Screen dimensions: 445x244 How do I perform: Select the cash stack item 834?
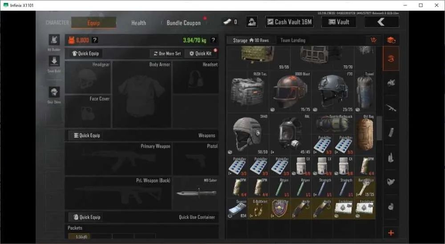(x=237, y=208)
